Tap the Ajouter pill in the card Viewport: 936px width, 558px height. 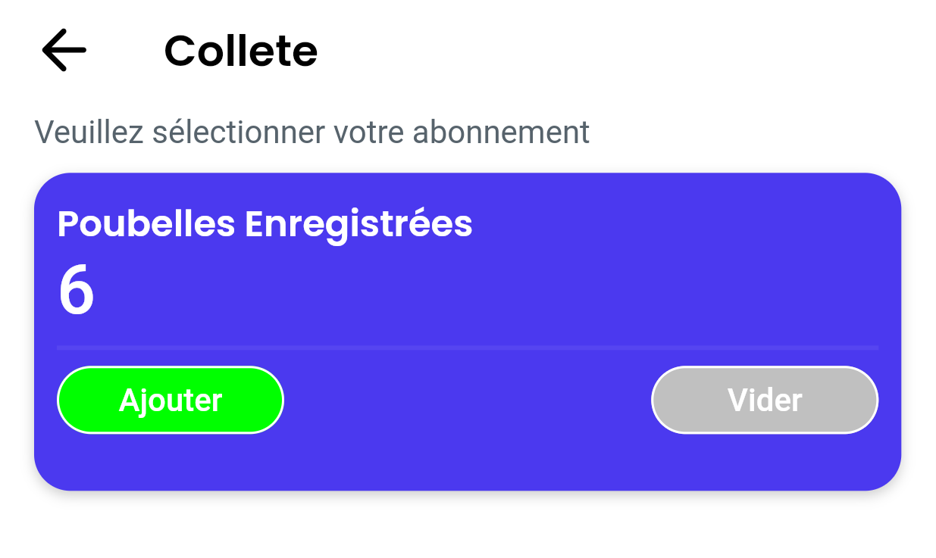(x=171, y=400)
